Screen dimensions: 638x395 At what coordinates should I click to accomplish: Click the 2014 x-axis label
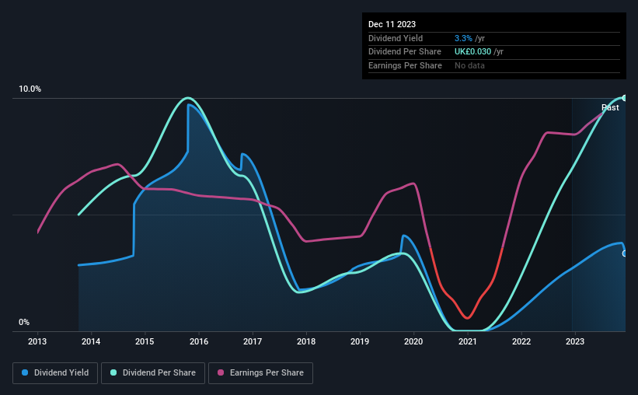click(91, 341)
